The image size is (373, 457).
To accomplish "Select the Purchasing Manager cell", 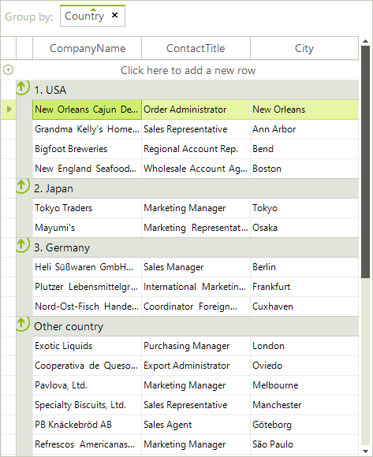I will 196,346.
